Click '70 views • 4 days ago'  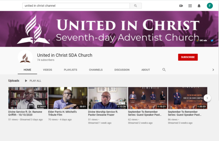[x=60, y=120]
